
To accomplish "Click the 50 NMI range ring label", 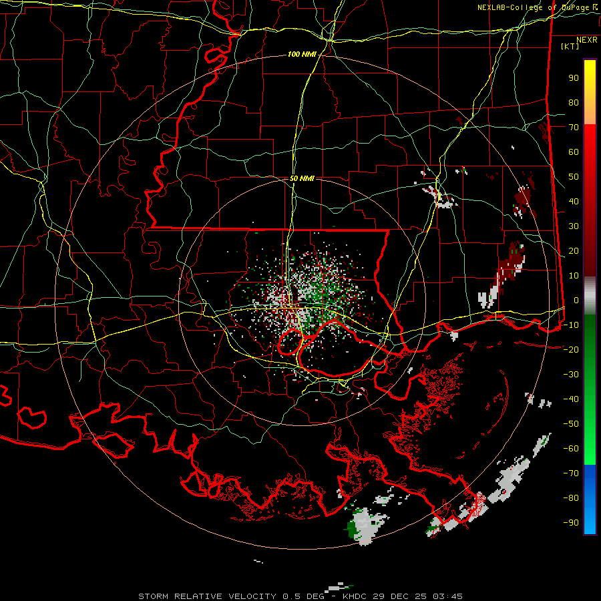I will point(302,178).
